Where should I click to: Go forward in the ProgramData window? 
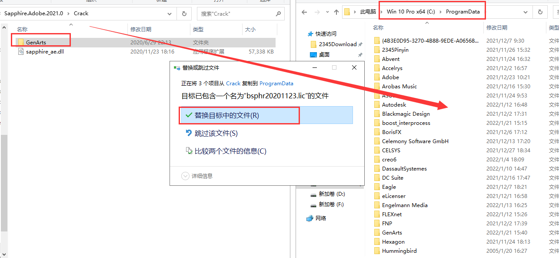(318, 12)
